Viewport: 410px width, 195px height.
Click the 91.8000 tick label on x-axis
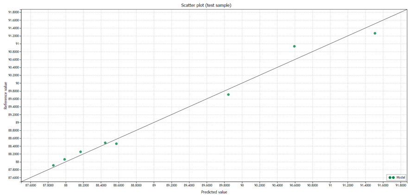click(401, 185)
